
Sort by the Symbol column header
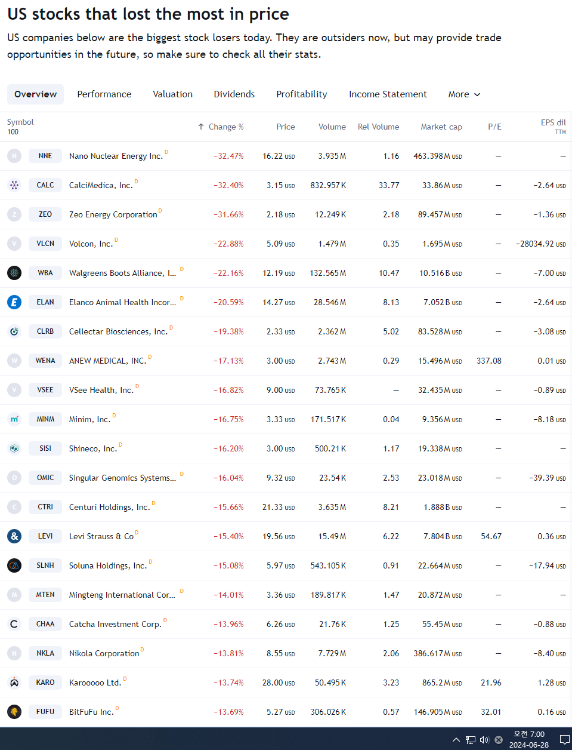[20, 122]
